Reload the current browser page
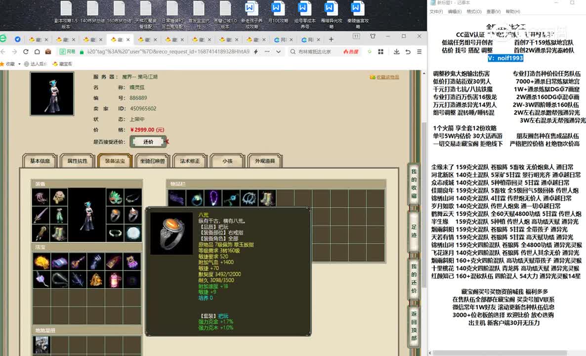586x356 pixels. 26,51
